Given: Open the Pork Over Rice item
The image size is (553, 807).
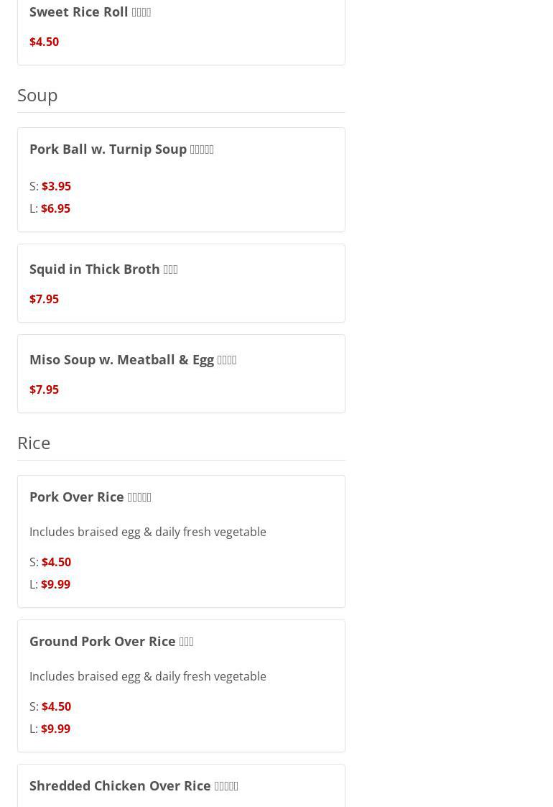Looking at the screenshot, I should [90, 497].
